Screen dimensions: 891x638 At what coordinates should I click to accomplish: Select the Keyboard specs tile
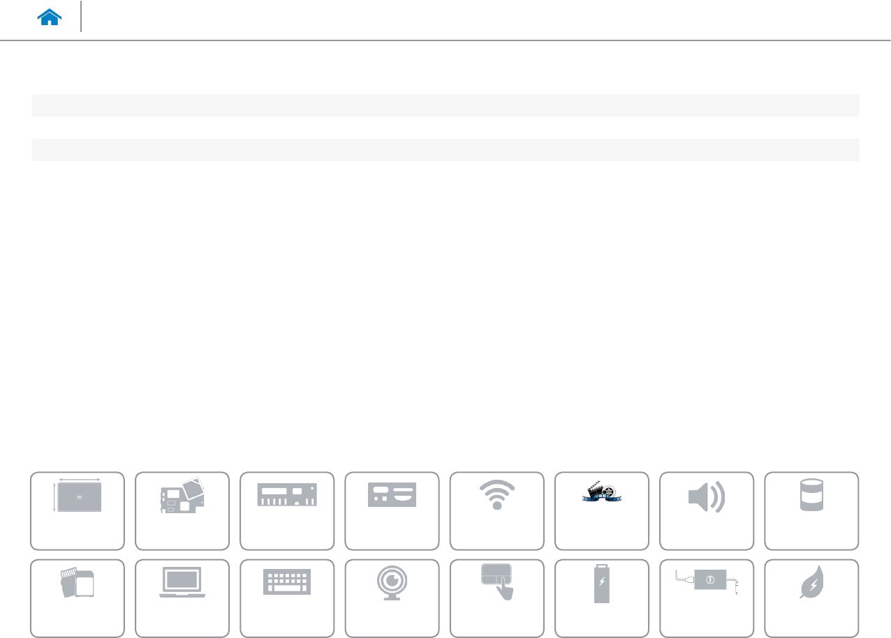coord(287,598)
